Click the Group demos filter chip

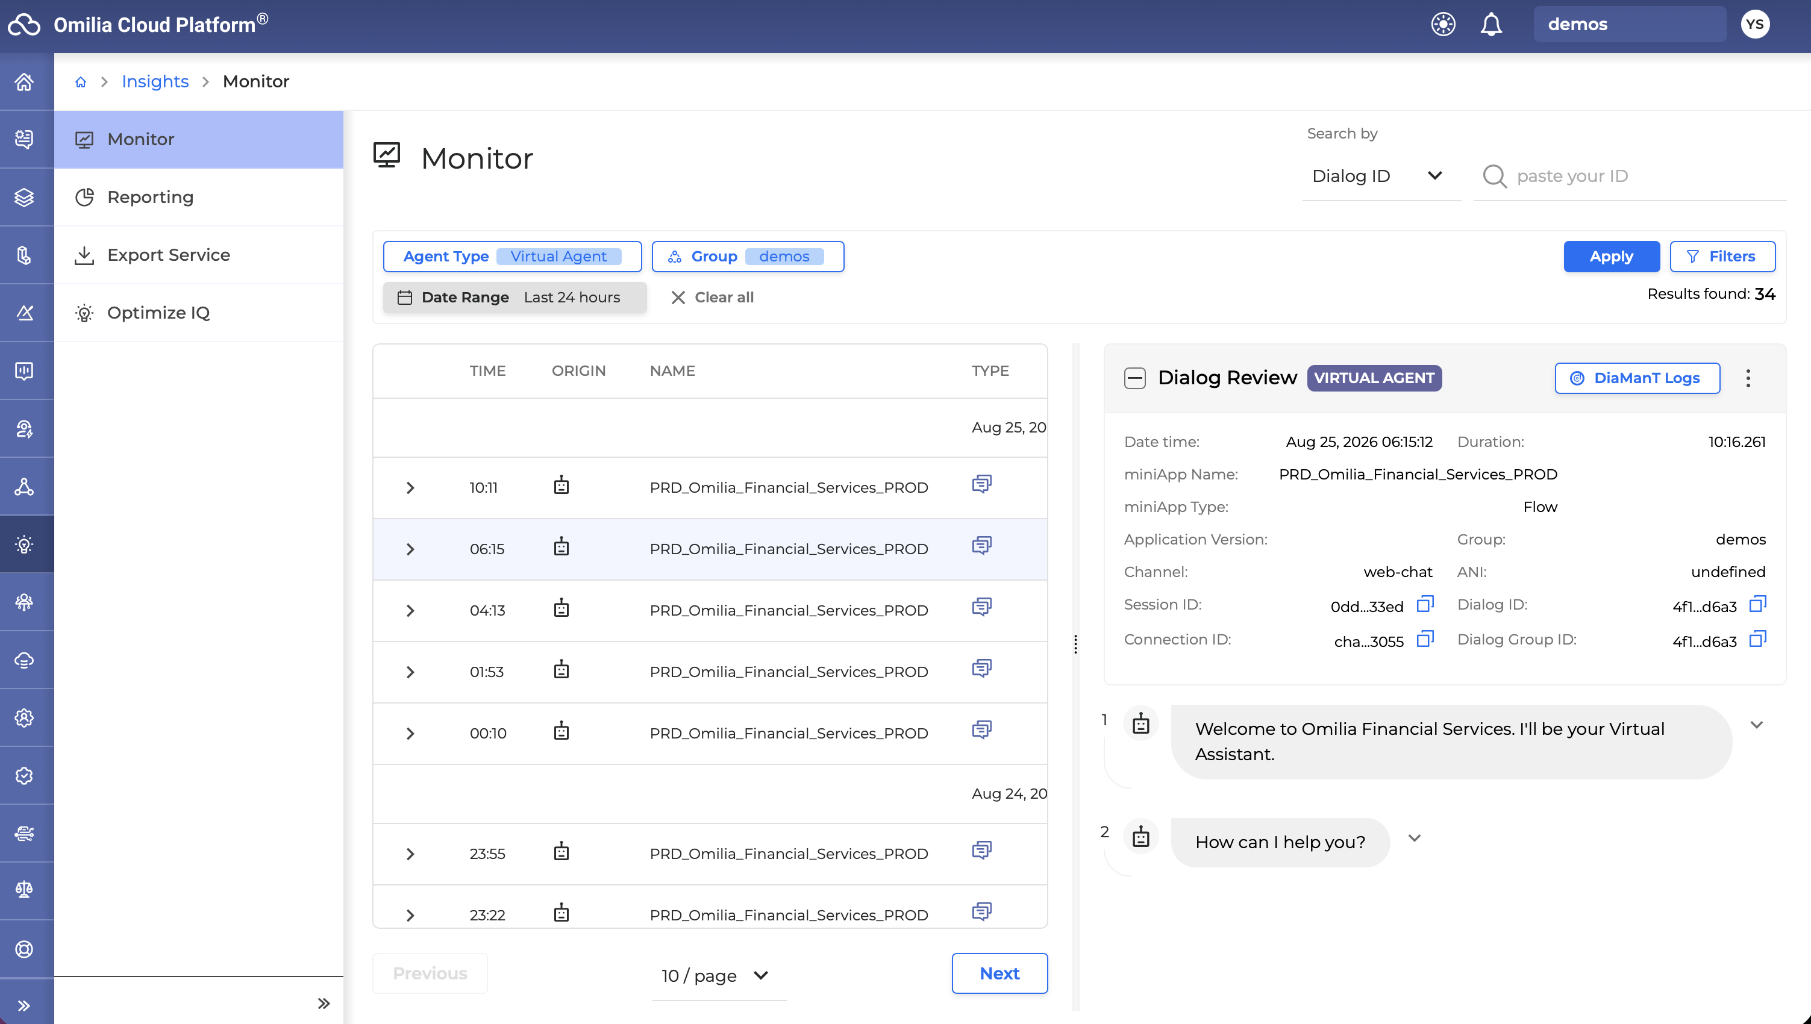[x=748, y=257]
